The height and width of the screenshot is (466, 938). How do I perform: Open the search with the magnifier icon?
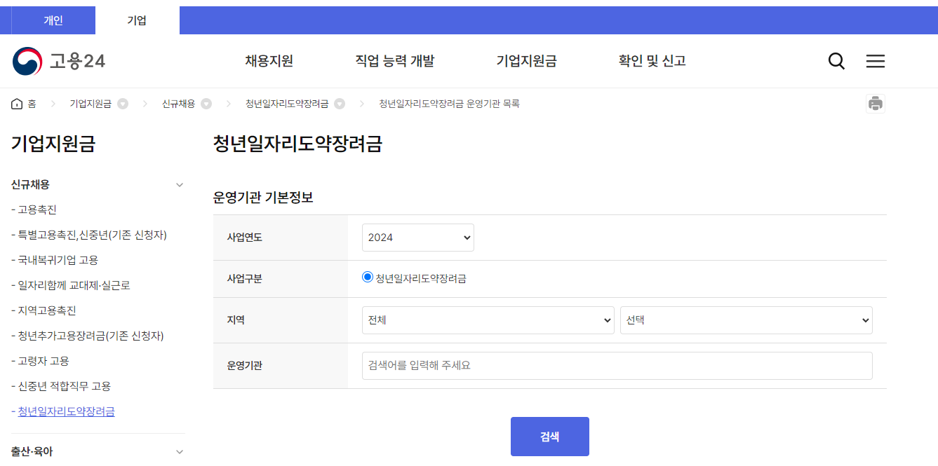[836, 61]
